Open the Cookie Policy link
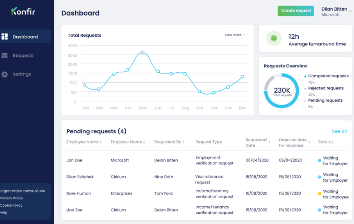The width and height of the screenshot is (354, 224). tap(11, 205)
